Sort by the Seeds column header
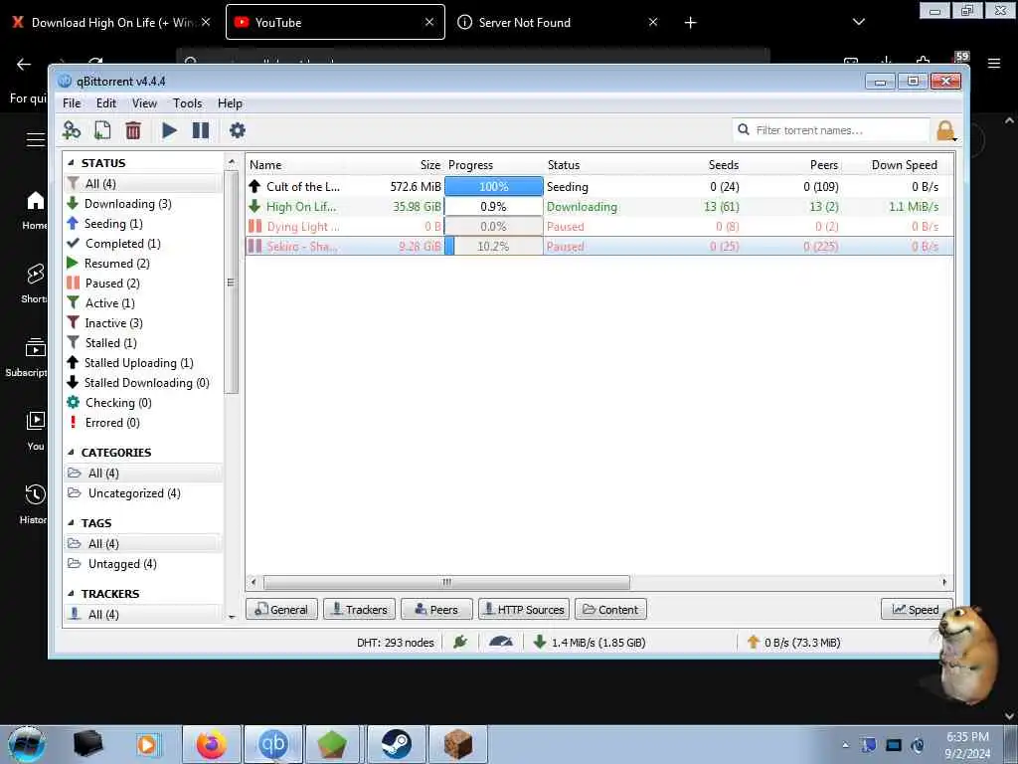This screenshot has width=1018, height=764. (x=724, y=165)
